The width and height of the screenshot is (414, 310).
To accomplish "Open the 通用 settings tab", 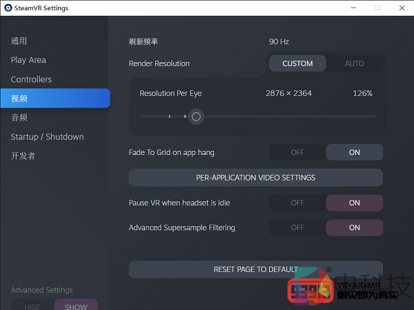I will [x=19, y=41].
